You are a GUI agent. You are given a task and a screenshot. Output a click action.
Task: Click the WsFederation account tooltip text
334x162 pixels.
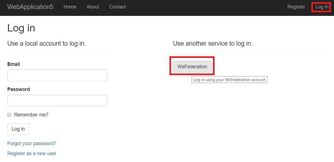coord(229,79)
